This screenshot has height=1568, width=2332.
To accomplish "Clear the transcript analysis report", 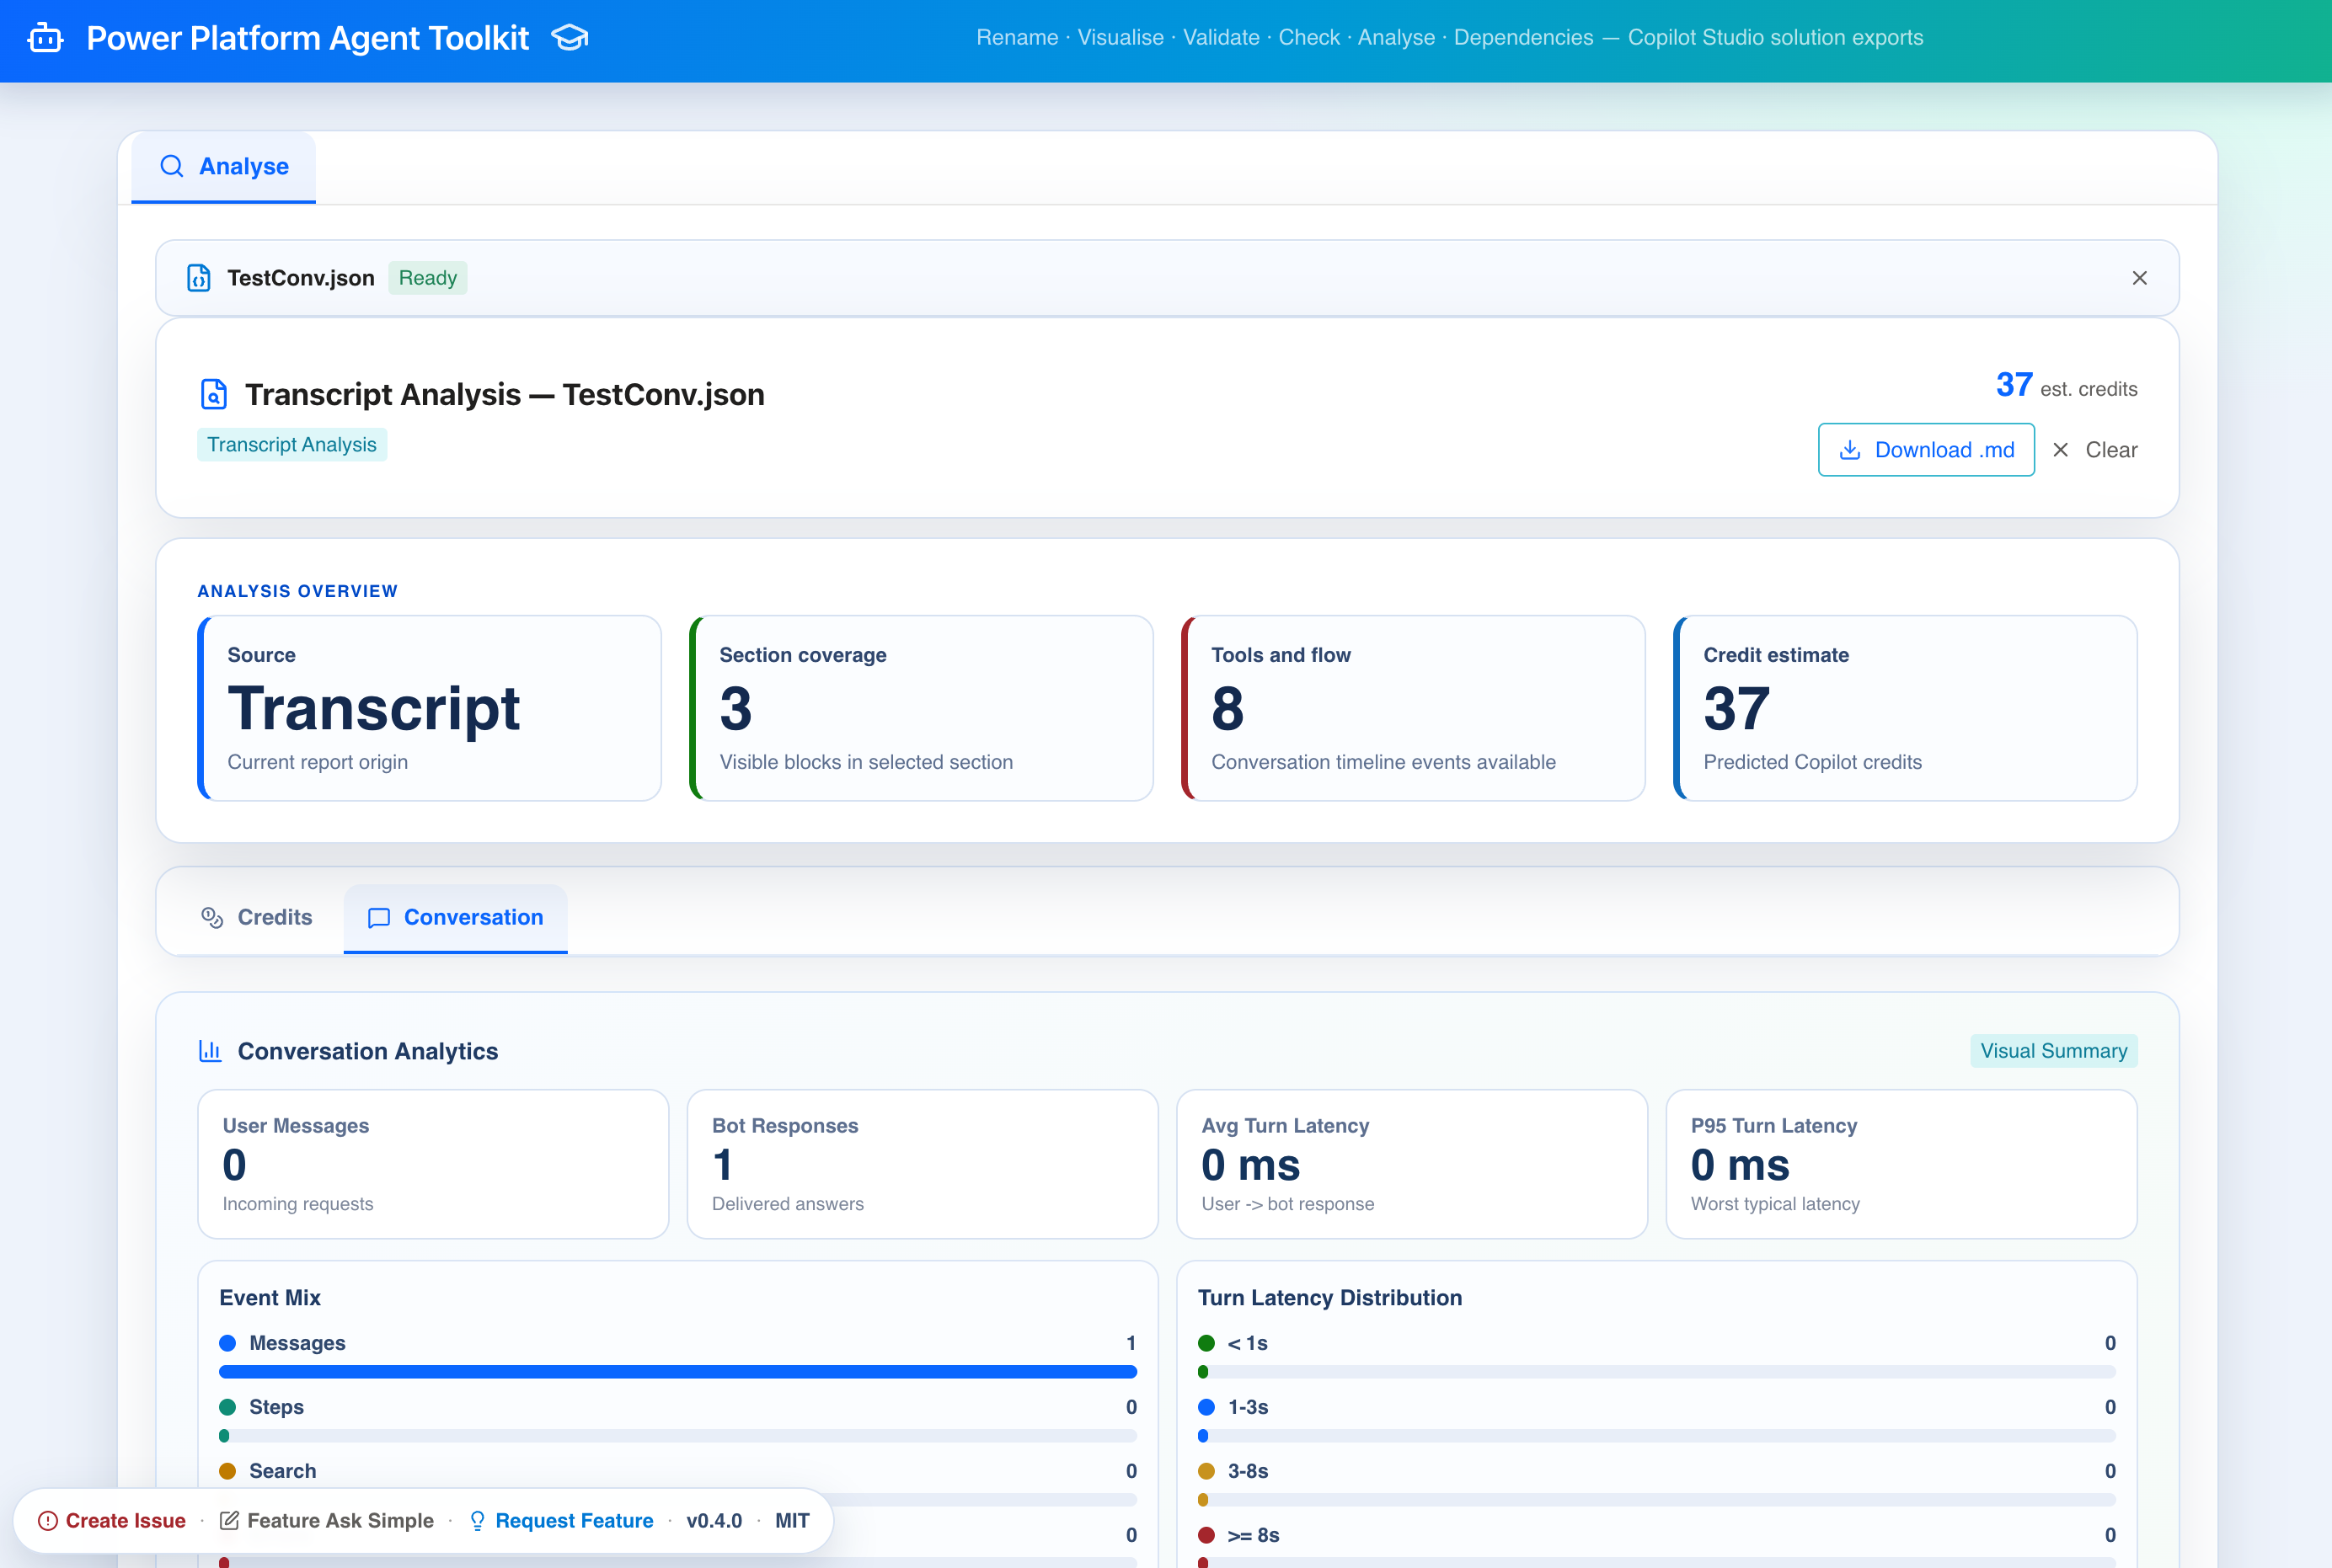I will tap(2095, 450).
